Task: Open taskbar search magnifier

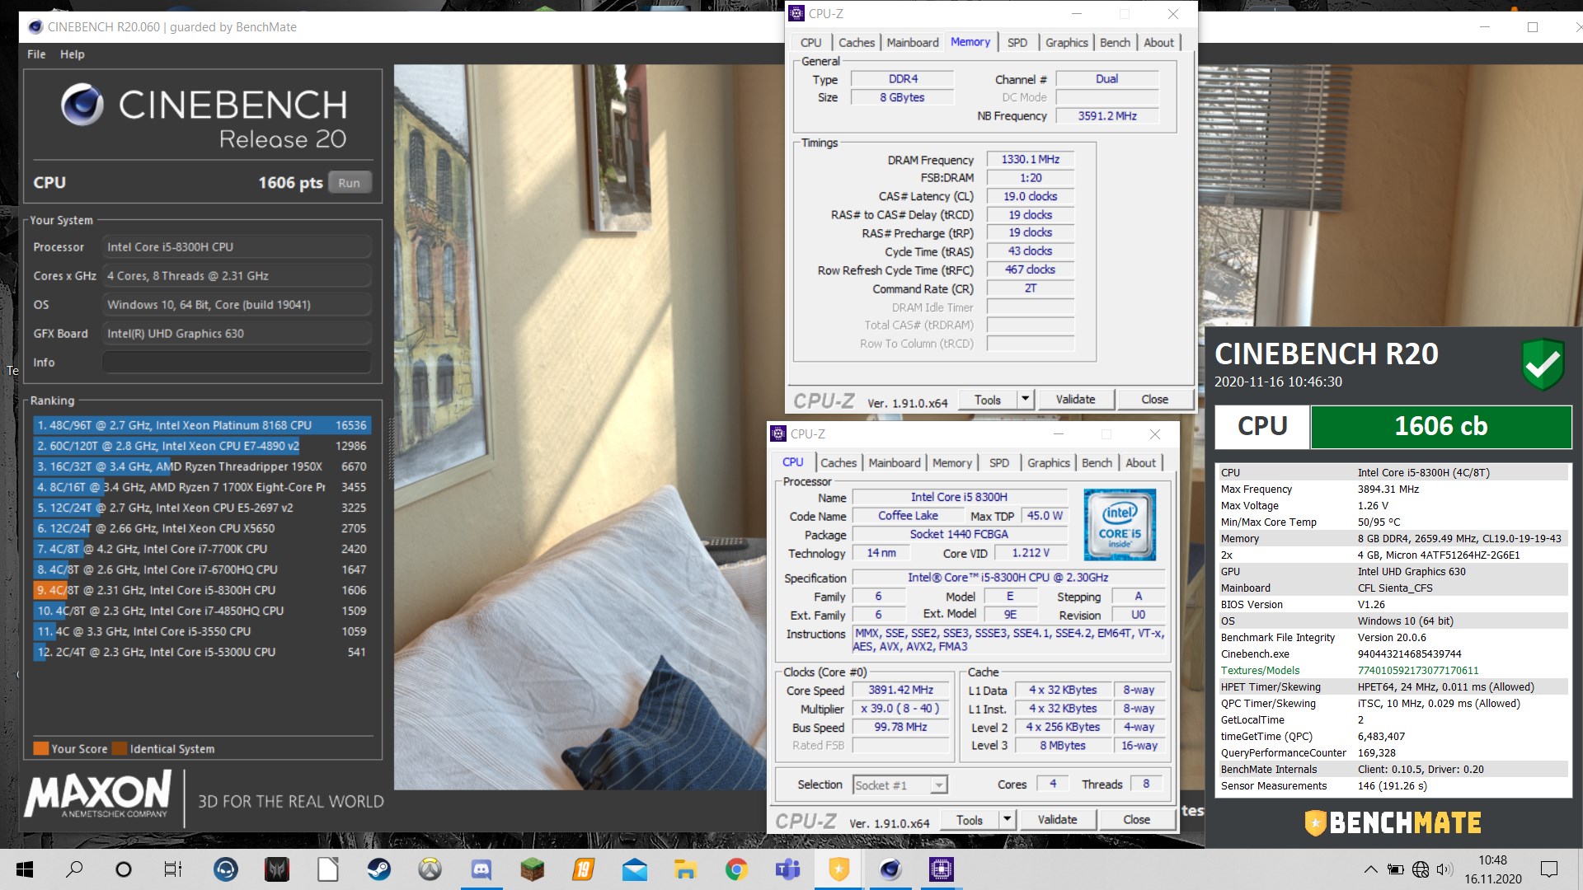Action: click(74, 869)
